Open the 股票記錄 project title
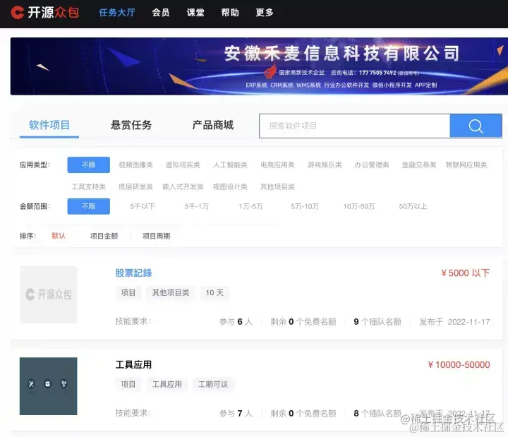Image resolution: width=508 pixels, height=437 pixels. [133, 273]
